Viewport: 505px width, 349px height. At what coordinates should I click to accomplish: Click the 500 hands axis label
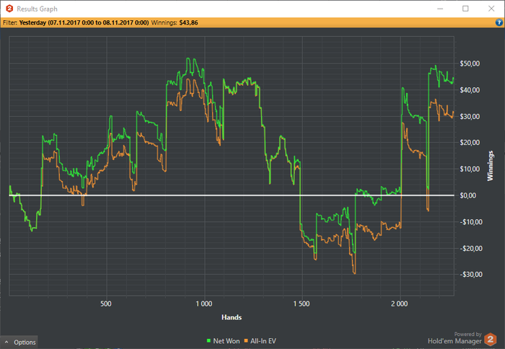[106, 304]
